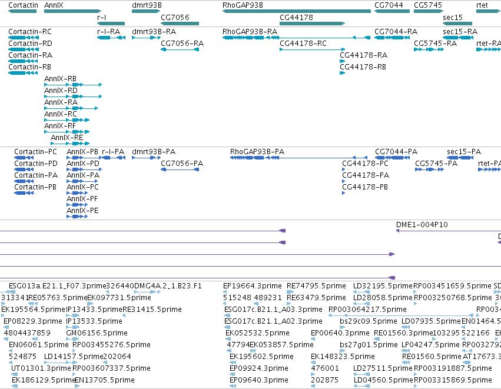
Task: Select the CG7044-RA transcript label
Action: coord(396,32)
